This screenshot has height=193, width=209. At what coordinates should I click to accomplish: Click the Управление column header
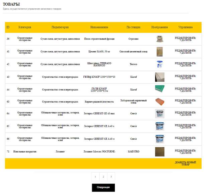(186, 27)
